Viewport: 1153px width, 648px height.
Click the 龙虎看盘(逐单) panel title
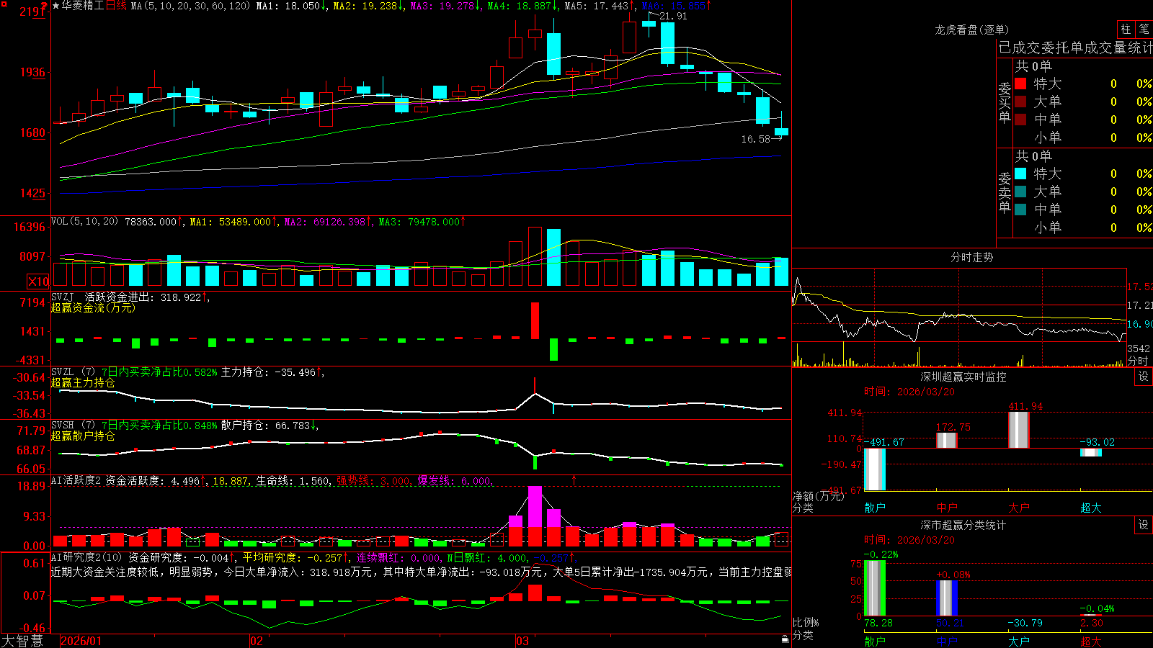coord(971,30)
